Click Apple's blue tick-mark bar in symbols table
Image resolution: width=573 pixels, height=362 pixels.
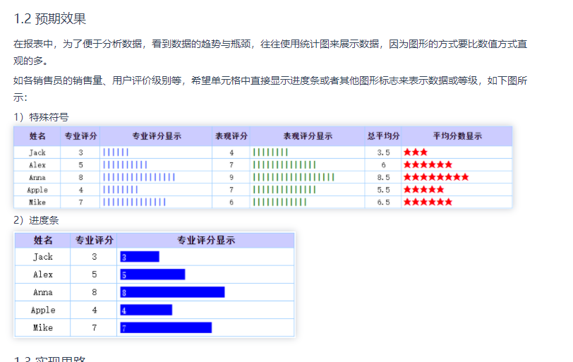point(120,190)
